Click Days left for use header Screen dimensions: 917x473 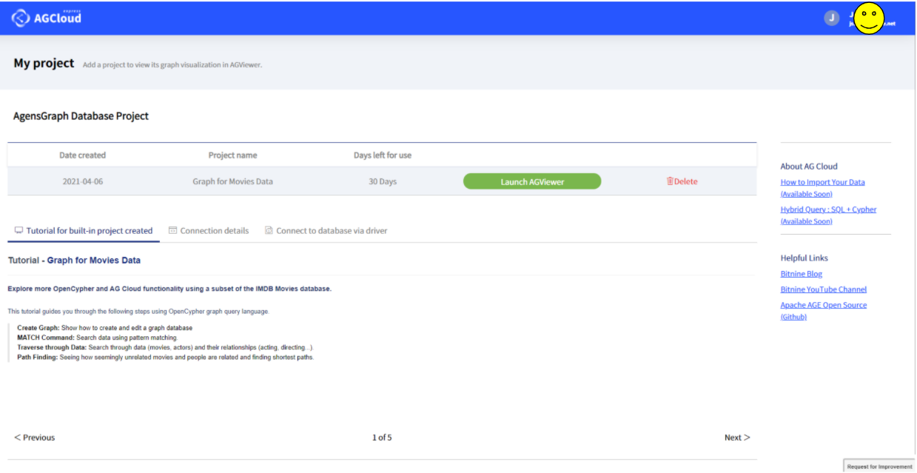pos(383,155)
